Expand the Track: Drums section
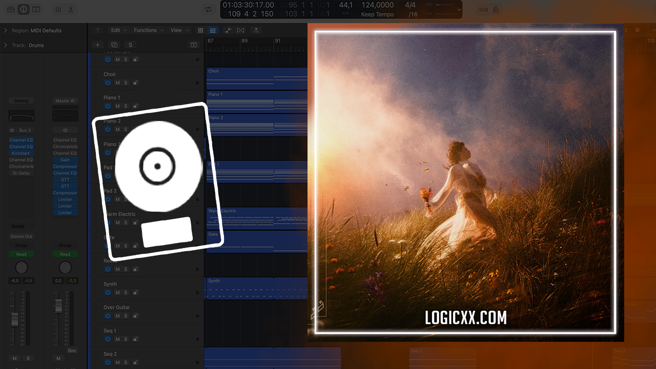The image size is (656, 369). 6,45
